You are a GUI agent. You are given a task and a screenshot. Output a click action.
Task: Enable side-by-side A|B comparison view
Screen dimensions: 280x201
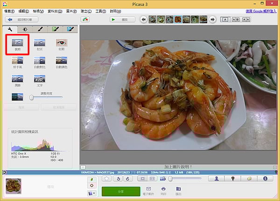(235, 20)
